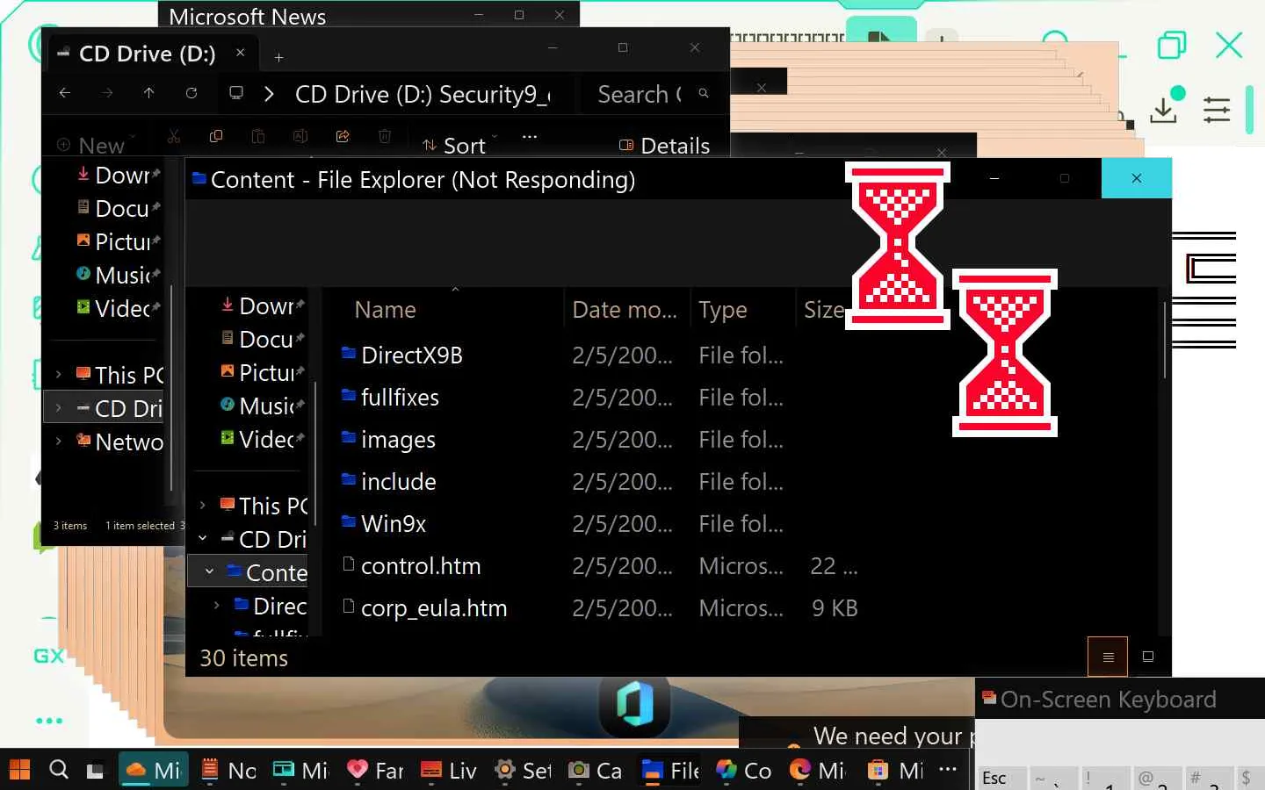Click the Rename icon in the toolbar
This screenshot has height=790, width=1265.
300,137
